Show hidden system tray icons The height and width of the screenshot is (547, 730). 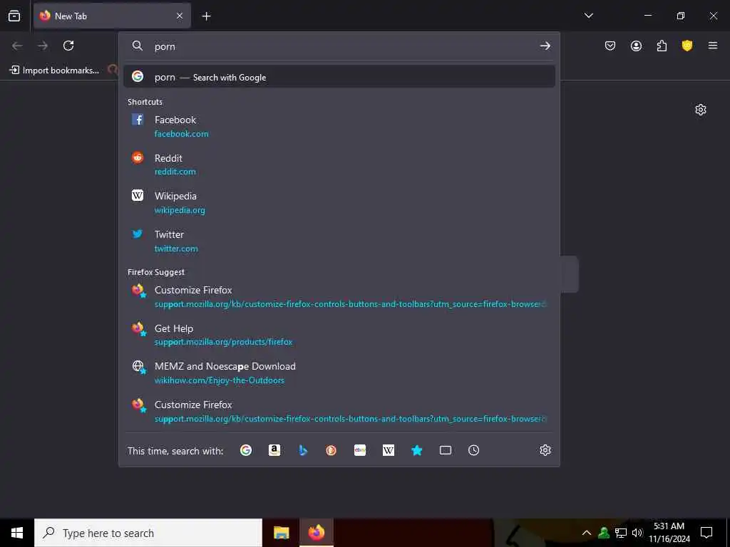(x=587, y=533)
